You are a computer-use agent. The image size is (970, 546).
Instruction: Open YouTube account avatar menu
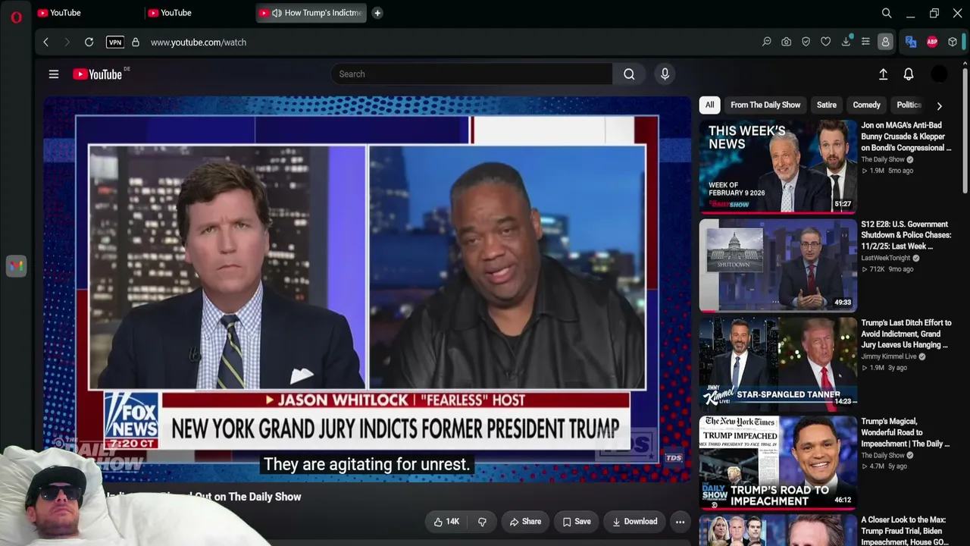[939, 74]
